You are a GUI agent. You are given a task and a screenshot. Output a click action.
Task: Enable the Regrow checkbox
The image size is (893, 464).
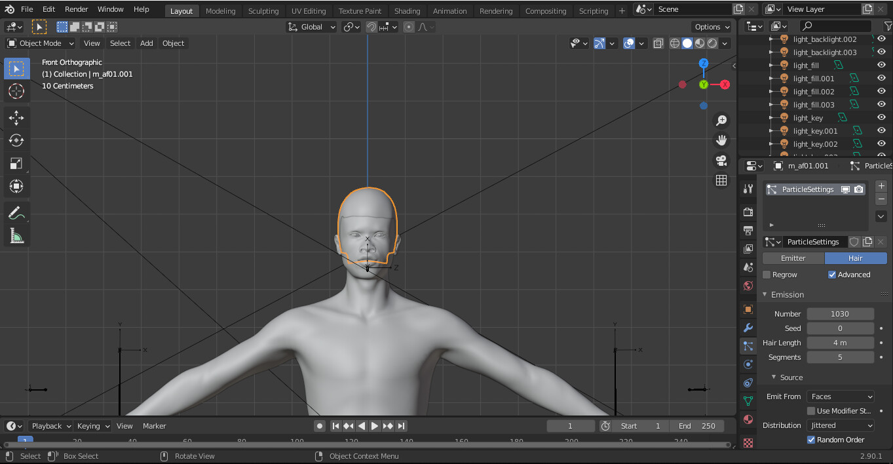click(x=767, y=275)
